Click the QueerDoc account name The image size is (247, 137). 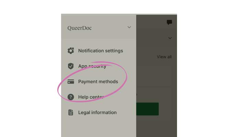pyautogui.click(x=80, y=28)
